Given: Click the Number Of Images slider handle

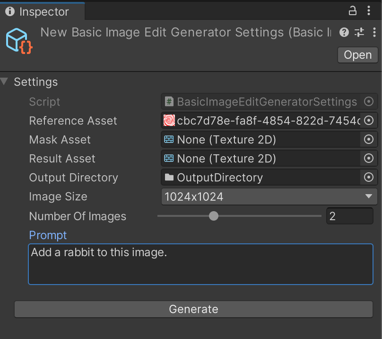Looking at the screenshot, I should (x=214, y=216).
